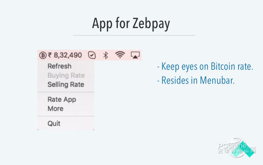263x165 pixels.
Task: Click the "Resides in Menubar" text line
Action: 195,81
